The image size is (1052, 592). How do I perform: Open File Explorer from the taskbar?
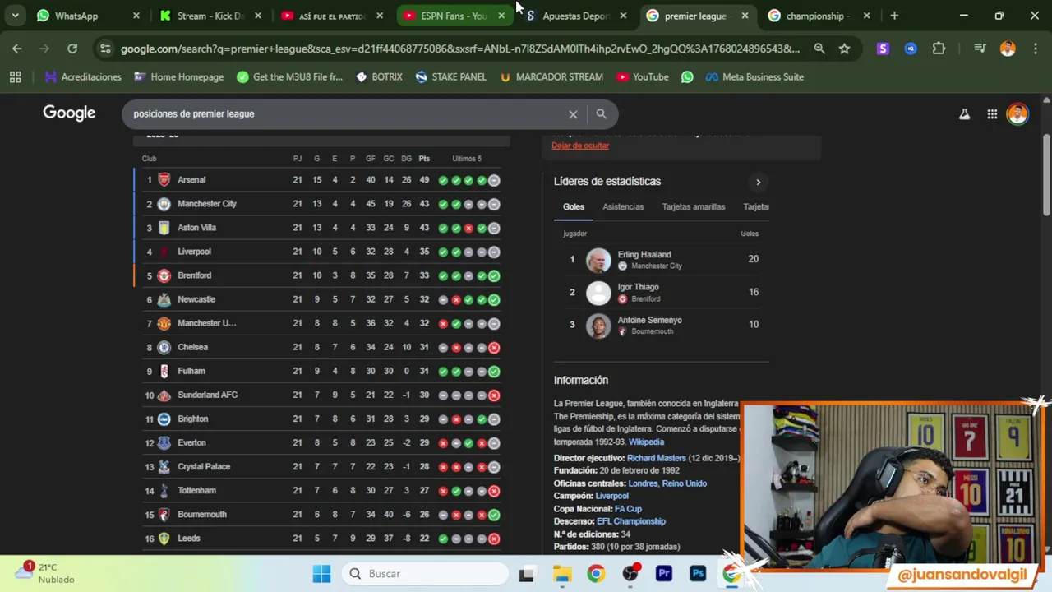(x=561, y=573)
